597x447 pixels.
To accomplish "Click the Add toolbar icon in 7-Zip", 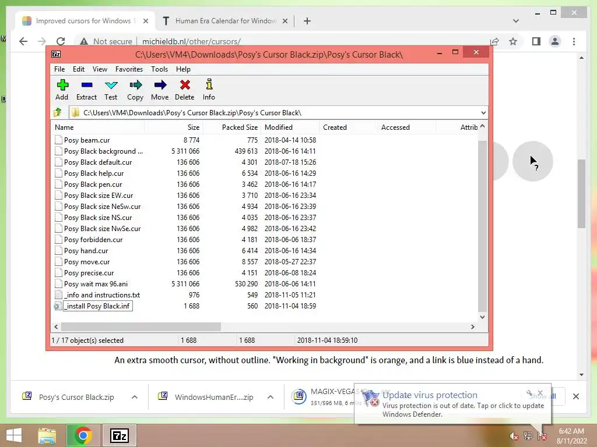I will (x=62, y=90).
